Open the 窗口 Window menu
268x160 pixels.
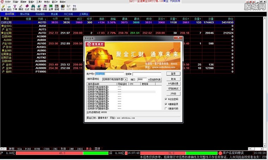55,2
